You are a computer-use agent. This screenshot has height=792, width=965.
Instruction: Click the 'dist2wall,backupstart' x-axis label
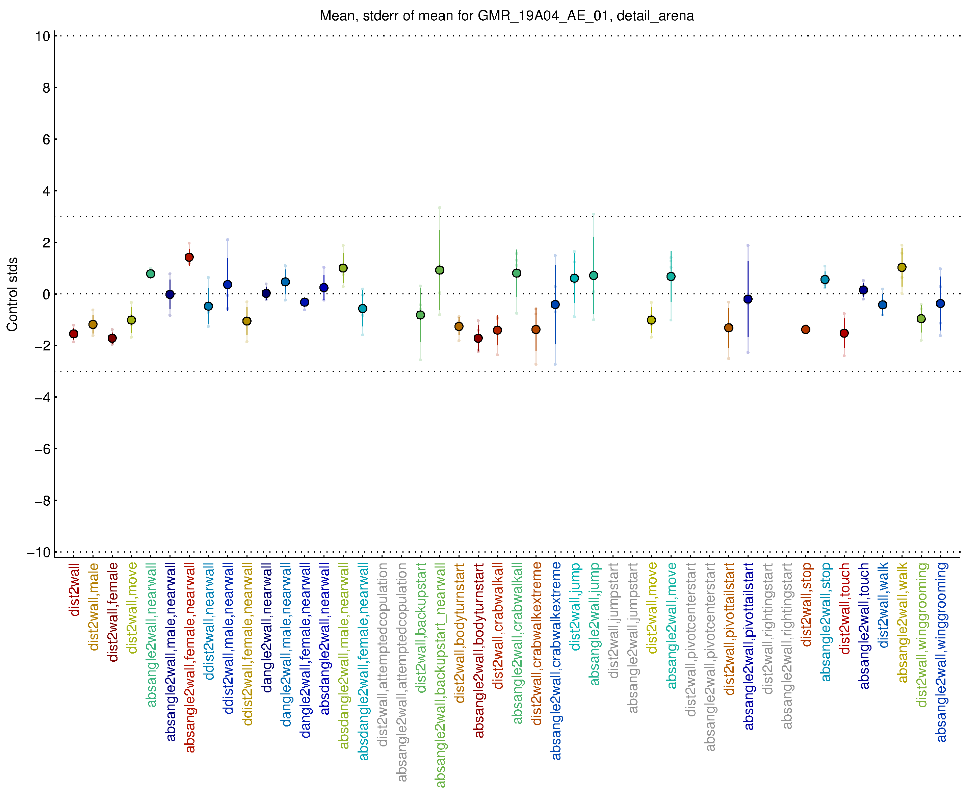pyautogui.click(x=420, y=628)
